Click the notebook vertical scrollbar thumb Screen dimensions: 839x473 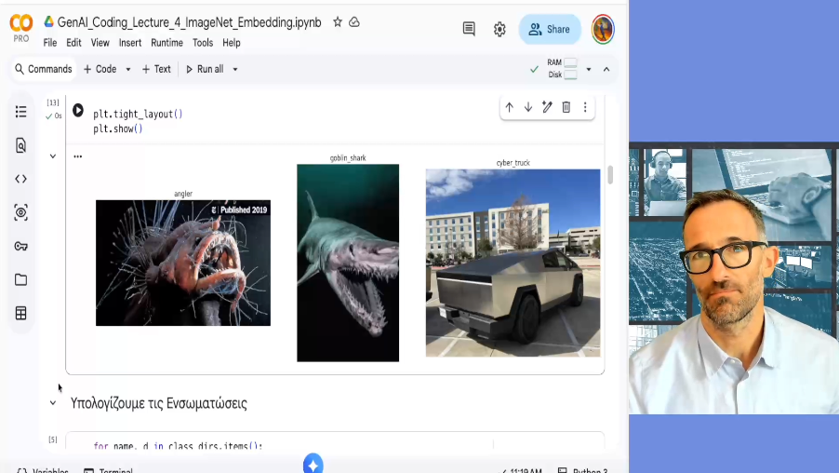pyautogui.click(x=610, y=175)
